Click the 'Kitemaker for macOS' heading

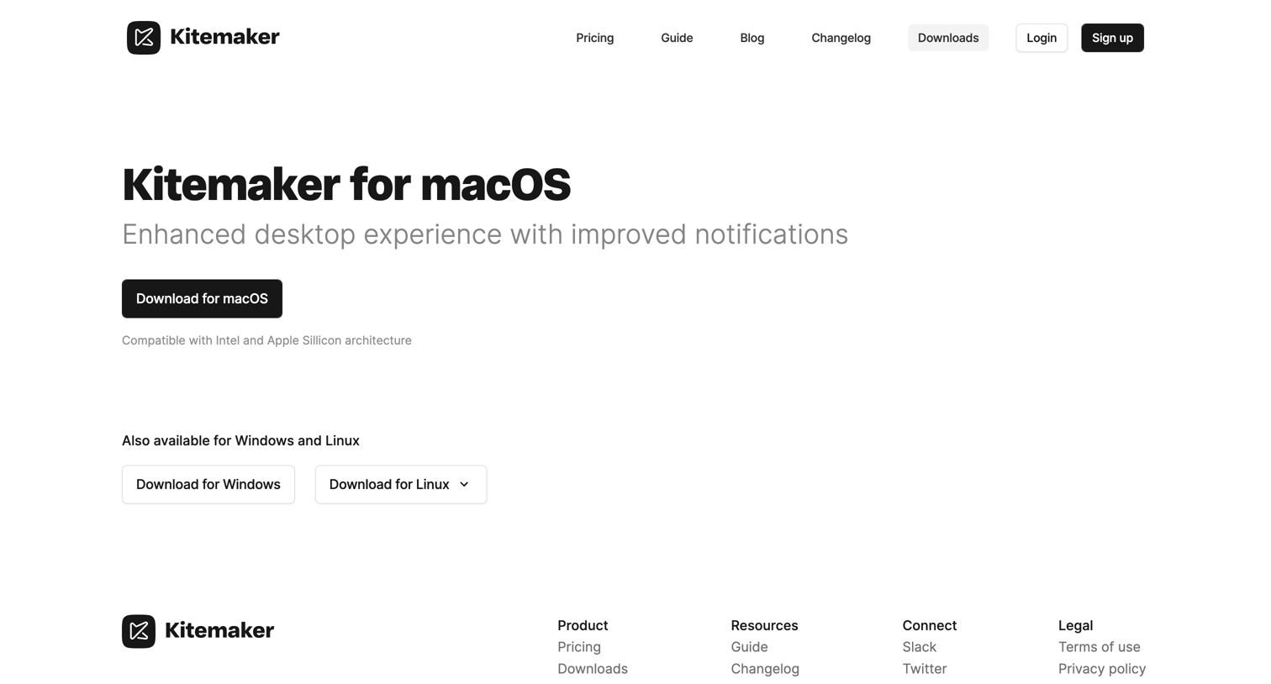pos(346,184)
